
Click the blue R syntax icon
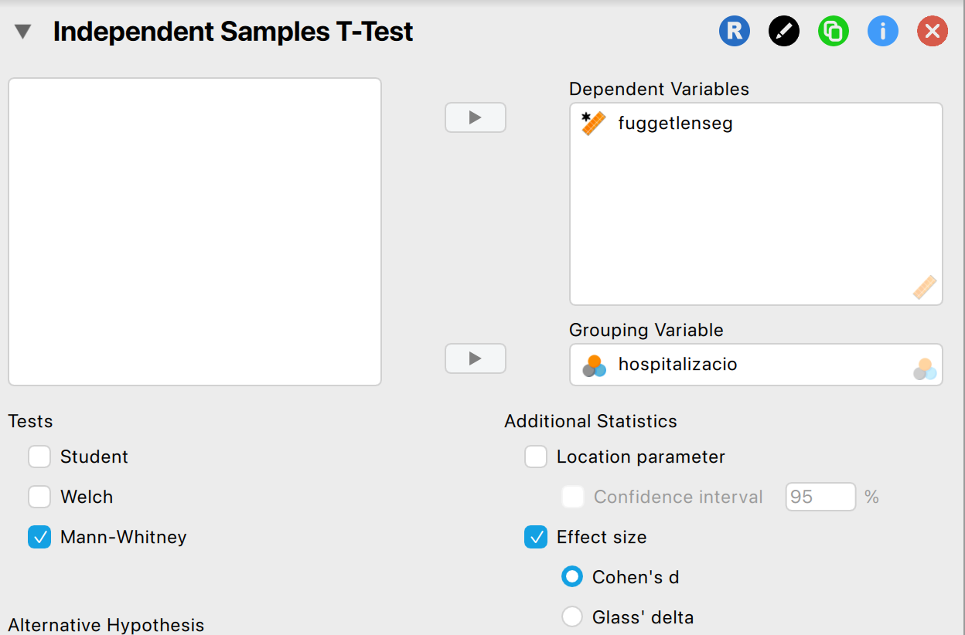click(734, 32)
